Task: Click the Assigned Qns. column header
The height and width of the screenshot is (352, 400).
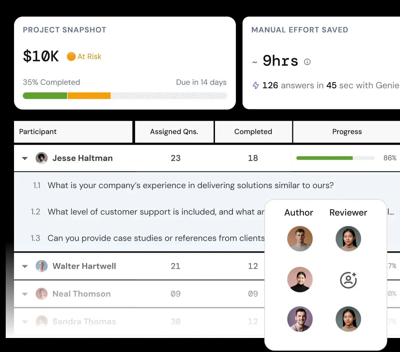Action: coord(174,132)
